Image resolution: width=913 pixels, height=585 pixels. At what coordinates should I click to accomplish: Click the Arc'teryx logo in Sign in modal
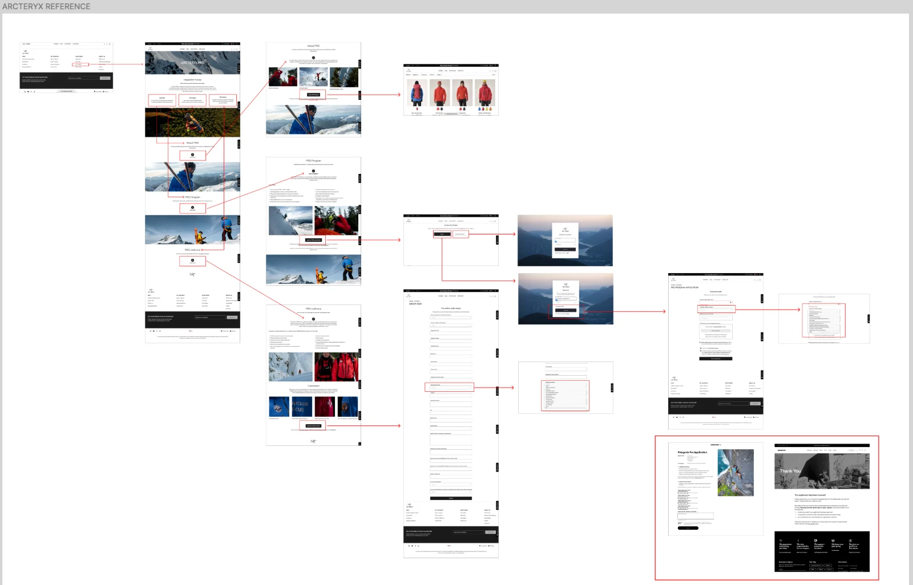565,286
